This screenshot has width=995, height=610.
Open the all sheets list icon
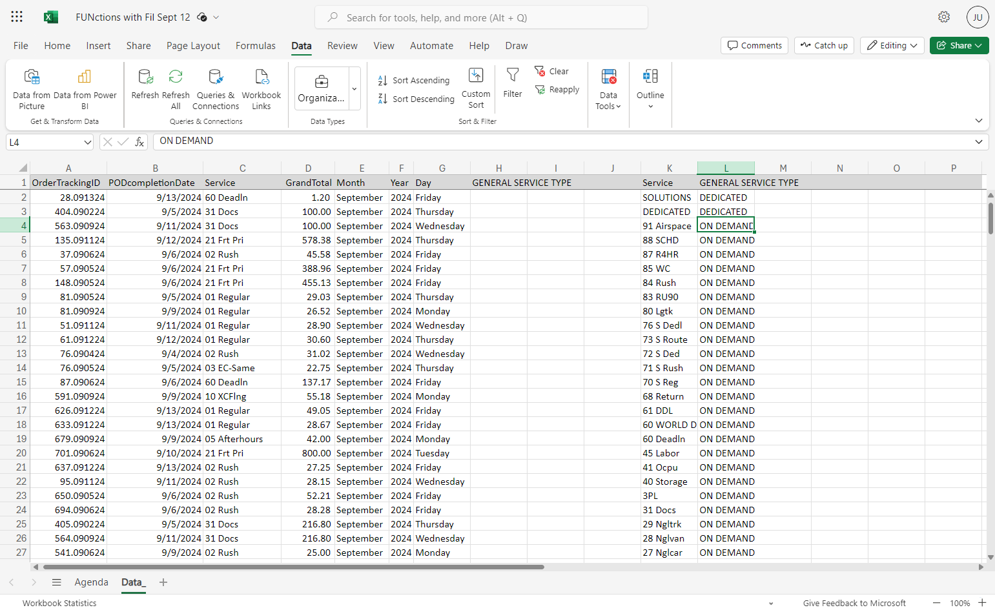click(57, 582)
